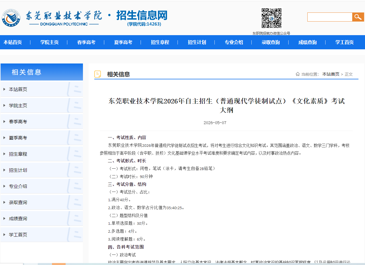Click the line 考试时长:90分钟
The image size is (365, 265).
130,176
